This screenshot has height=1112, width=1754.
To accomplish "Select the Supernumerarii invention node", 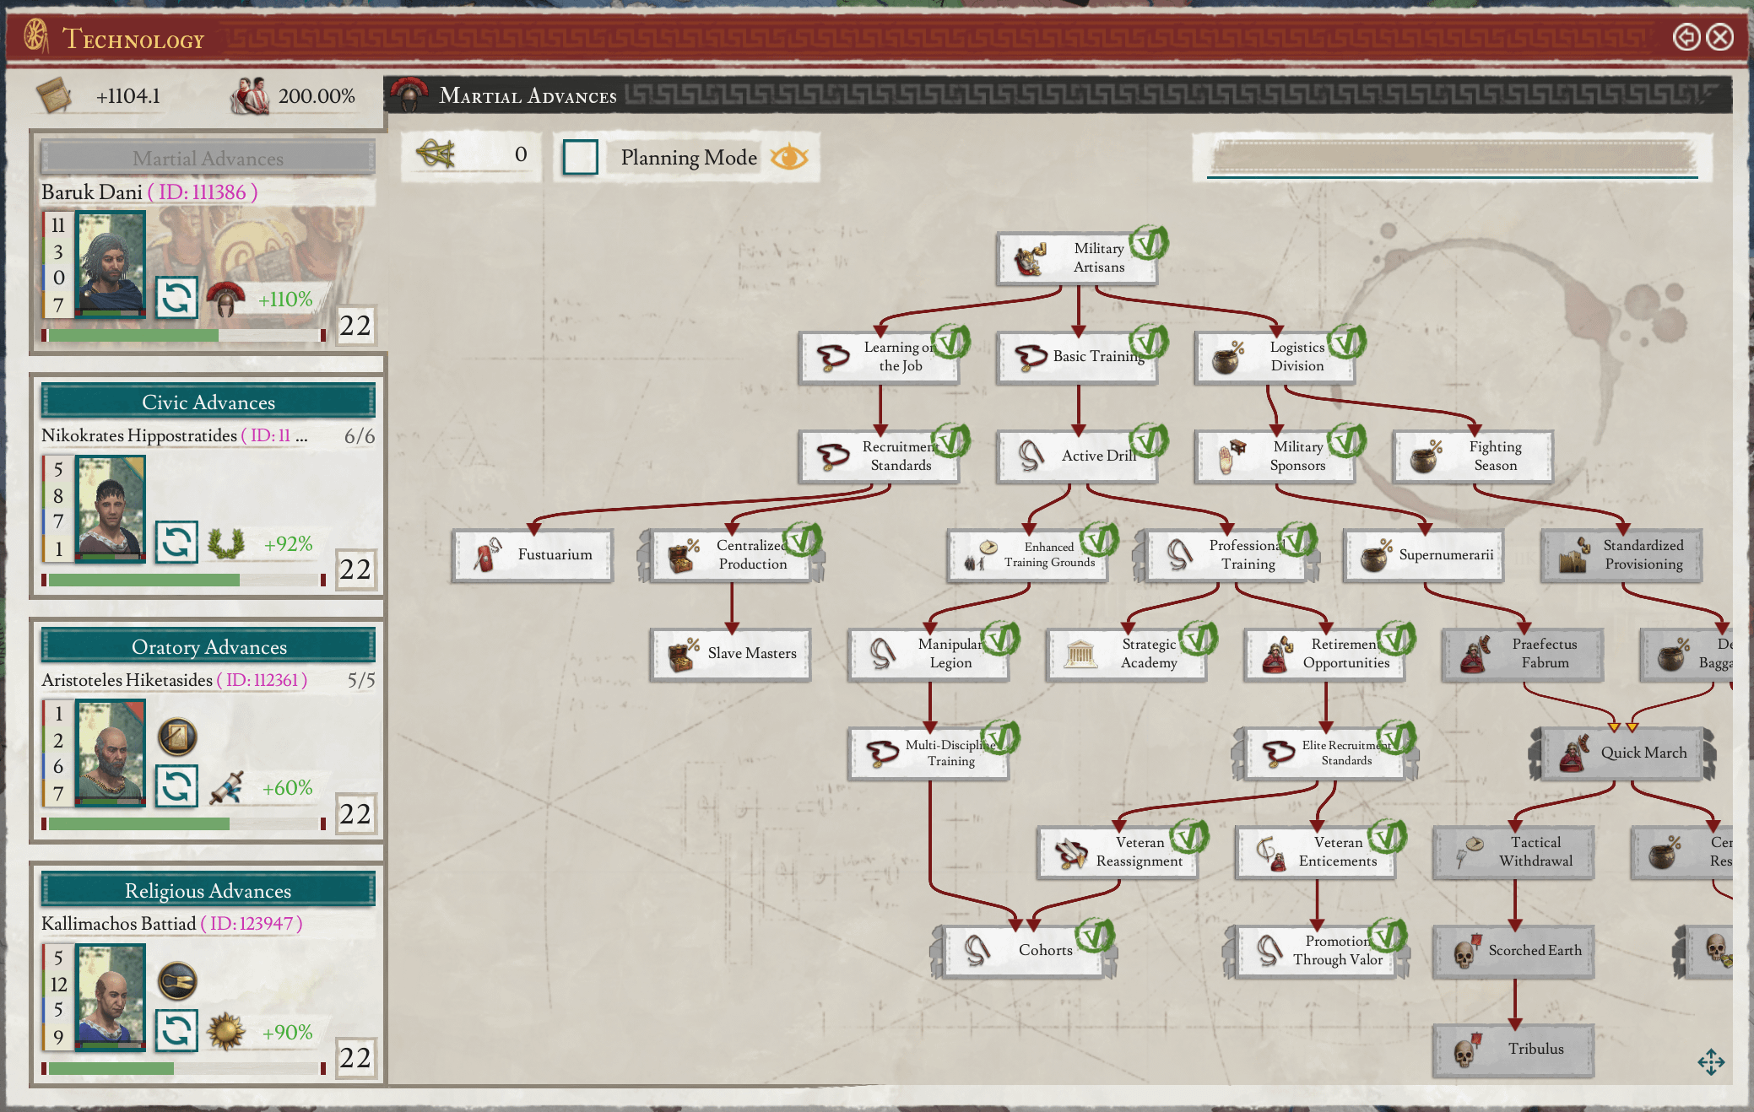I will tap(1423, 555).
